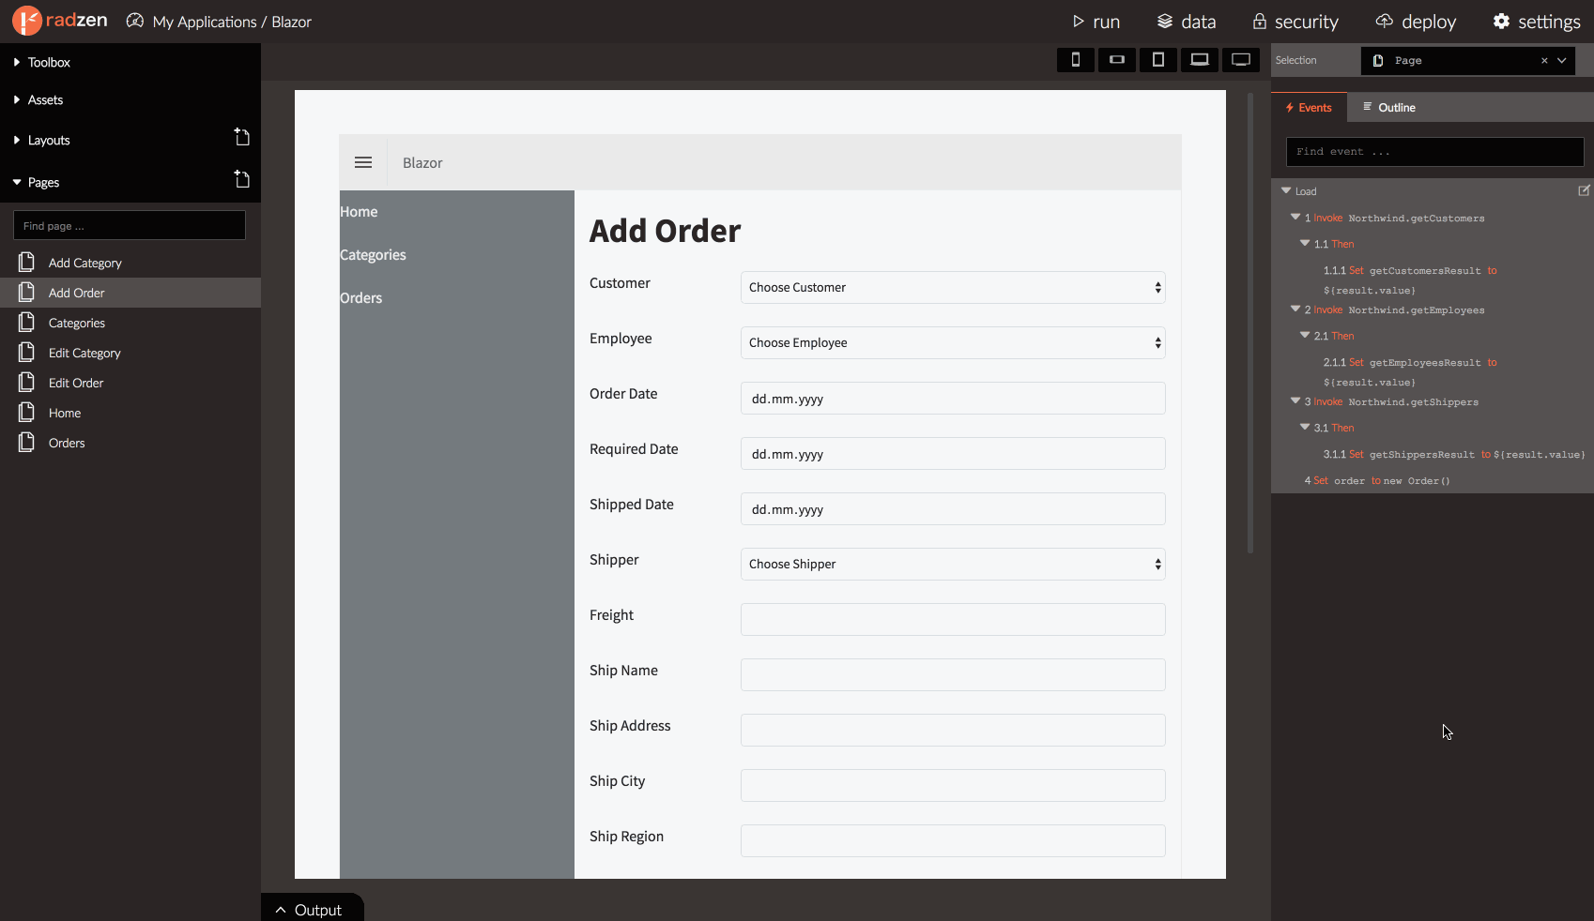This screenshot has height=921, width=1594.
Task: Click the Home page file icon
Action: click(27, 413)
